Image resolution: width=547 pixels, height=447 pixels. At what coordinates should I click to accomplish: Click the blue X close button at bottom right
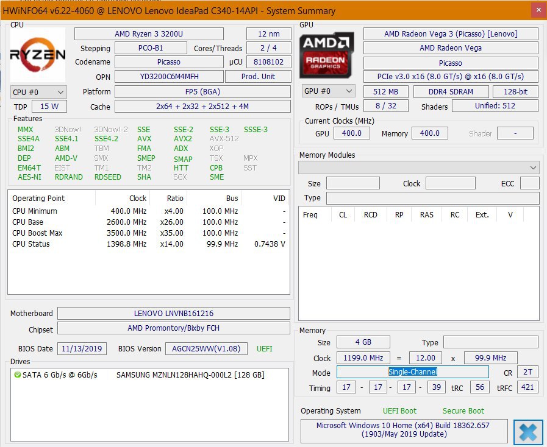(x=528, y=432)
